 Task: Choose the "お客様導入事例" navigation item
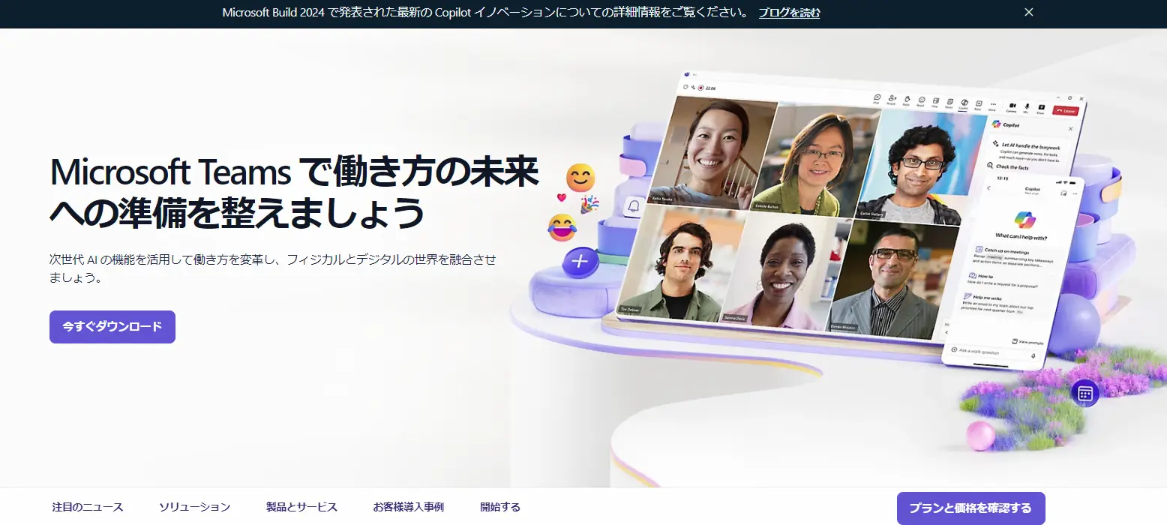coord(409,507)
